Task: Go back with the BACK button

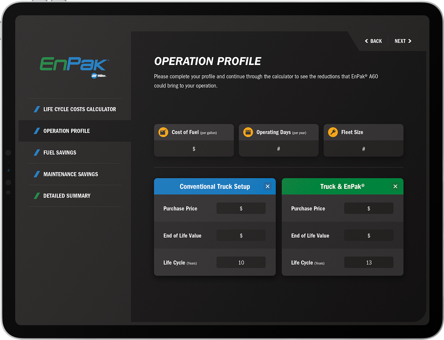Action: click(373, 41)
